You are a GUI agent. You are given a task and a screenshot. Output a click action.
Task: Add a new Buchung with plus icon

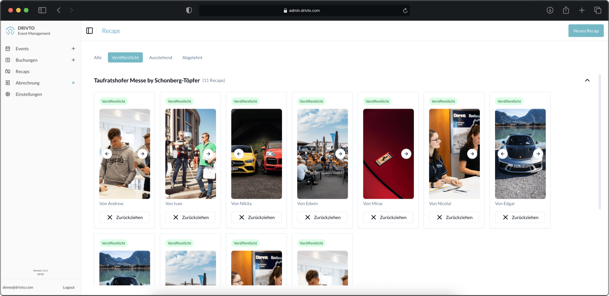click(73, 60)
